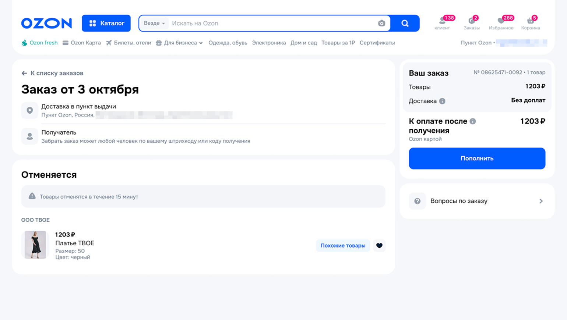Click the Цвет: черный text
Viewport: 567px width, 320px height.
pyautogui.click(x=73, y=257)
